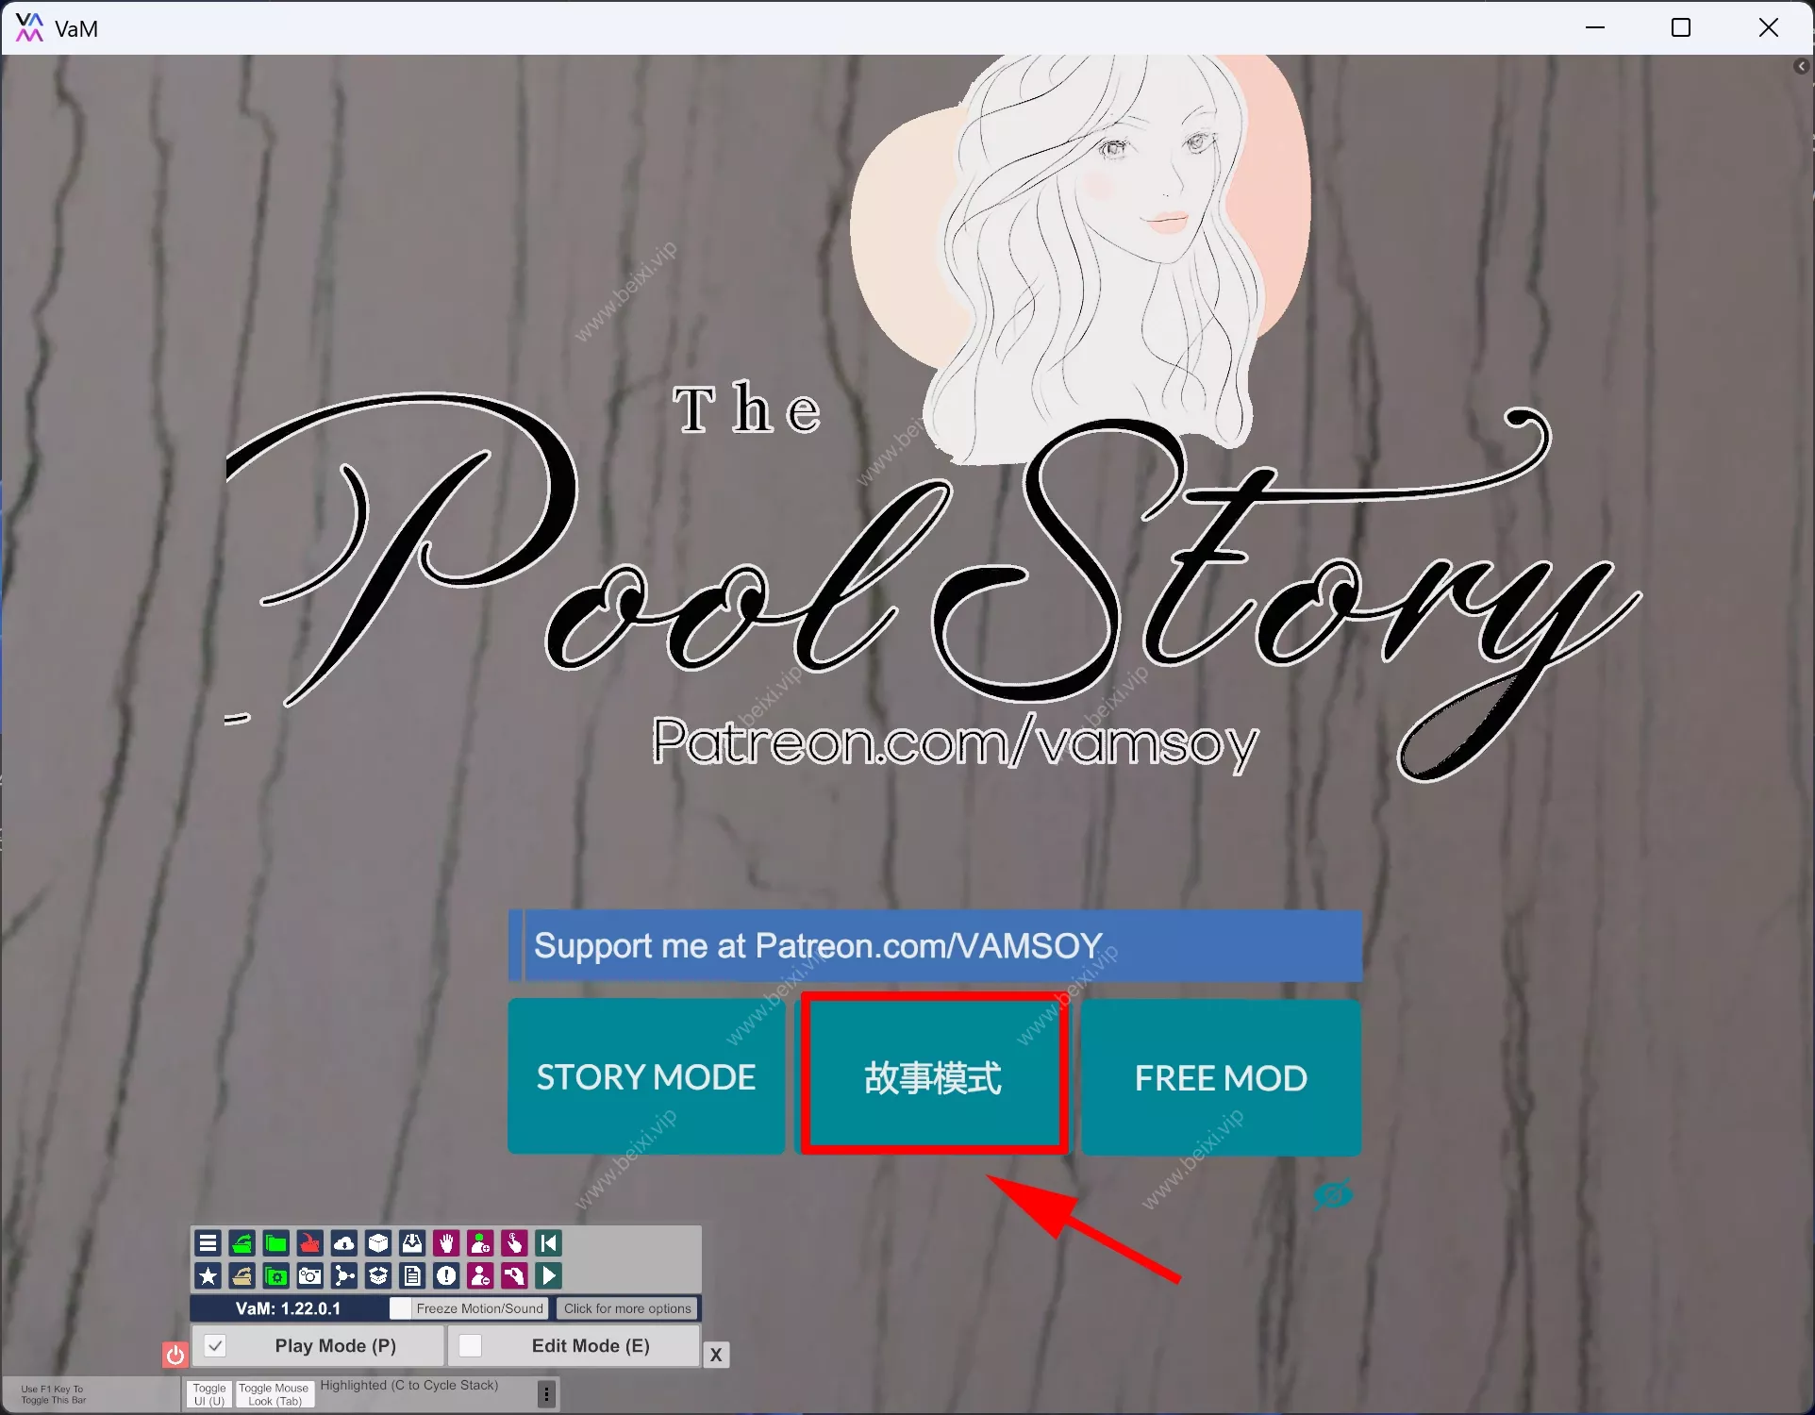The height and width of the screenshot is (1415, 1815).
Task: Click the cloud download hub icon
Action: click(x=344, y=1243)
